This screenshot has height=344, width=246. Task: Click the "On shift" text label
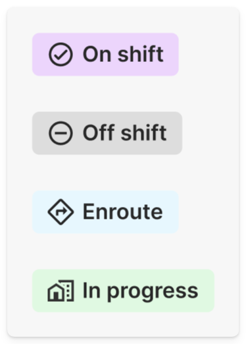tap(123, 54)
